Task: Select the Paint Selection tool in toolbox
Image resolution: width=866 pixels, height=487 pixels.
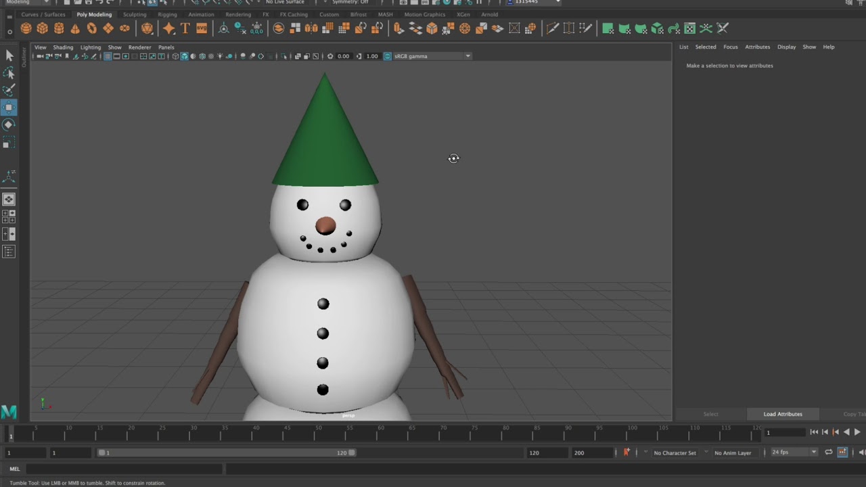Action: pos(9,90)
